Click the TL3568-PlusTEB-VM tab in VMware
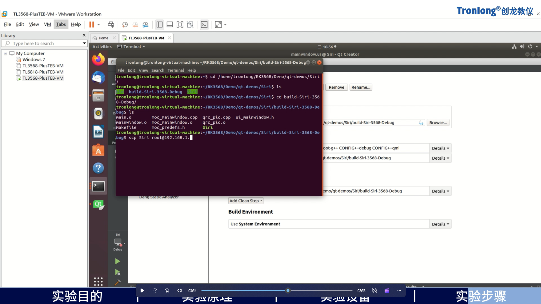The width and height of the screenshot is (541, 304). (146, 37)
